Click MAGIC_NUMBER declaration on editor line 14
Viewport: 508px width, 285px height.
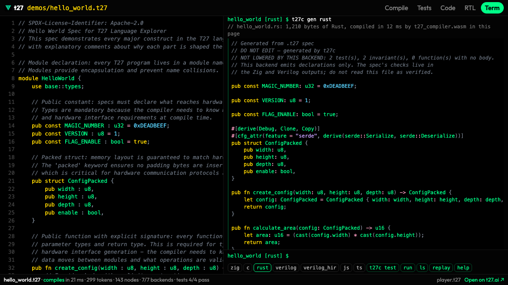[100, 126]
